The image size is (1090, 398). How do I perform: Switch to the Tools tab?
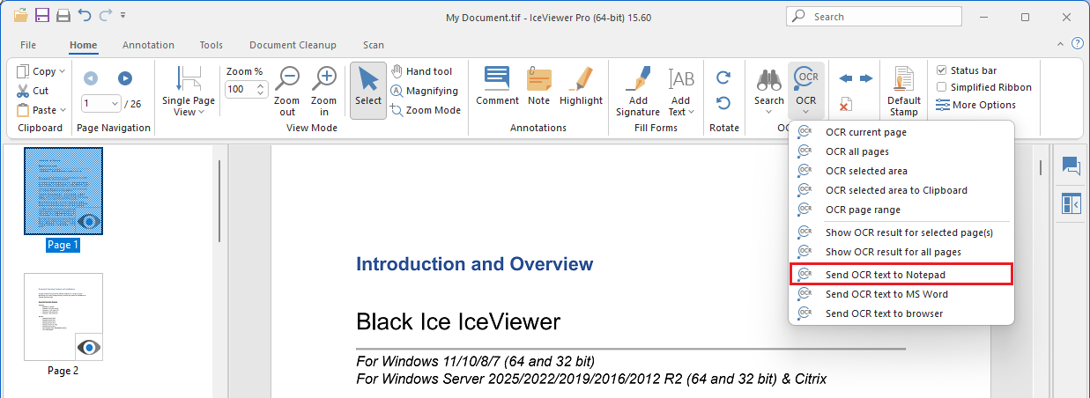tap(211, 45)
